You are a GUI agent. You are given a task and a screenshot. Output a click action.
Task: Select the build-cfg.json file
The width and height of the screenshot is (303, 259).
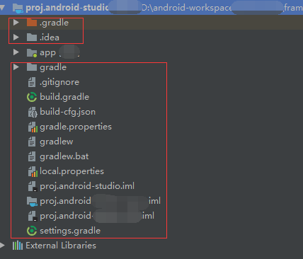tap(68, 112)
